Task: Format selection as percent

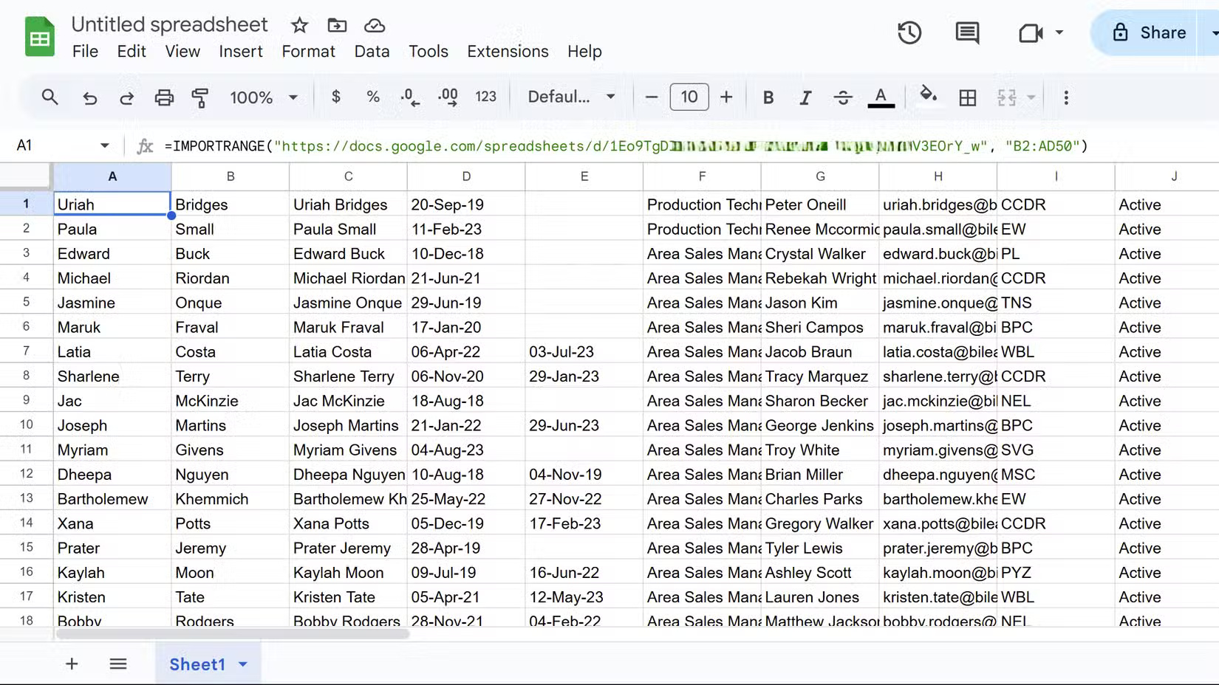Action: [373, 97]
